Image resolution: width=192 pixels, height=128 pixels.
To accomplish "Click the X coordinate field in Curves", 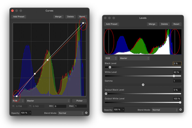I will click(21, 106).
